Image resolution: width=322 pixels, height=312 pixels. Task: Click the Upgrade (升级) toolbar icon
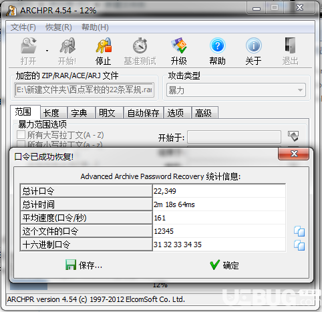coord(179,45)
